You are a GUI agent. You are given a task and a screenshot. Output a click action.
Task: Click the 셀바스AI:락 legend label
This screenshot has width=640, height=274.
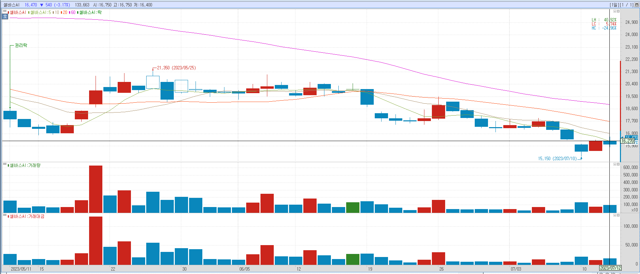tap(90, 13)
